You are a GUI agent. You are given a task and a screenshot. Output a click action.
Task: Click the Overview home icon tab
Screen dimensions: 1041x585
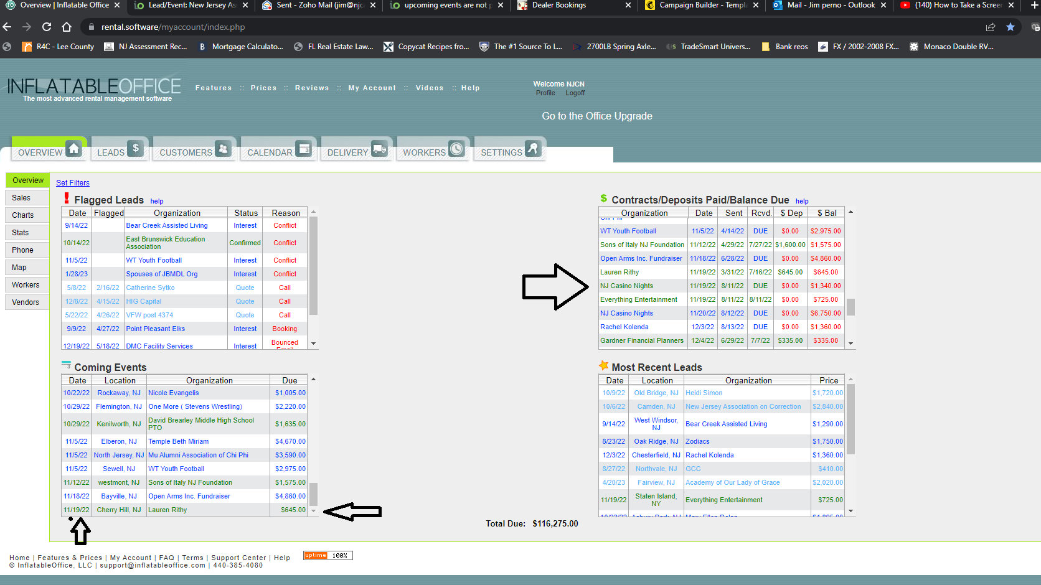click(x=49, y=150)
